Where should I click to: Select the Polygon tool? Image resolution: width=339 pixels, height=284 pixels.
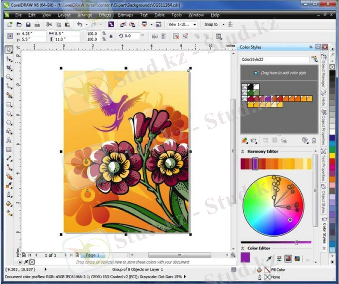[9, 122]
